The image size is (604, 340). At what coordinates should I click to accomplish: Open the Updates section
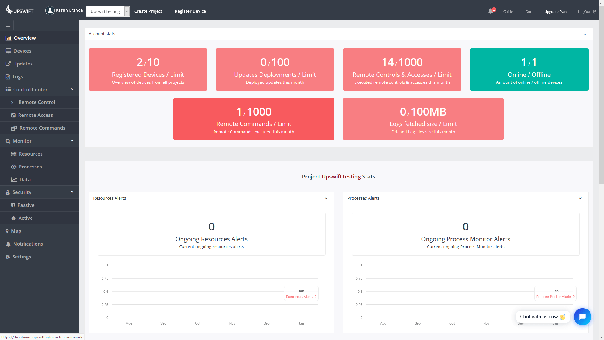(39, 64)
